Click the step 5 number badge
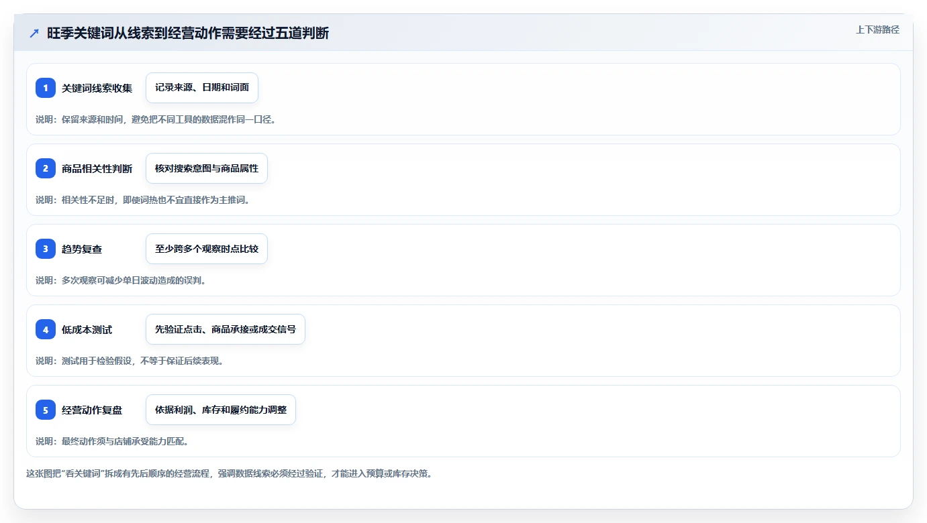The width and height of the screenshot is (927, 523). pyautogui.click(x=46, y=410)
